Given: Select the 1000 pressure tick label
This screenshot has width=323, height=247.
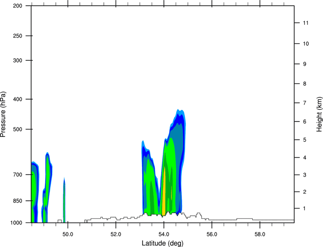Looking at the screenshot, I should [x=16, y=223].
